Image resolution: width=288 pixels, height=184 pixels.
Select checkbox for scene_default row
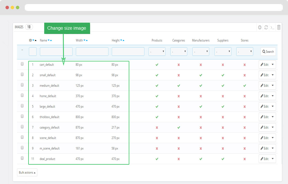click(22, 137)
